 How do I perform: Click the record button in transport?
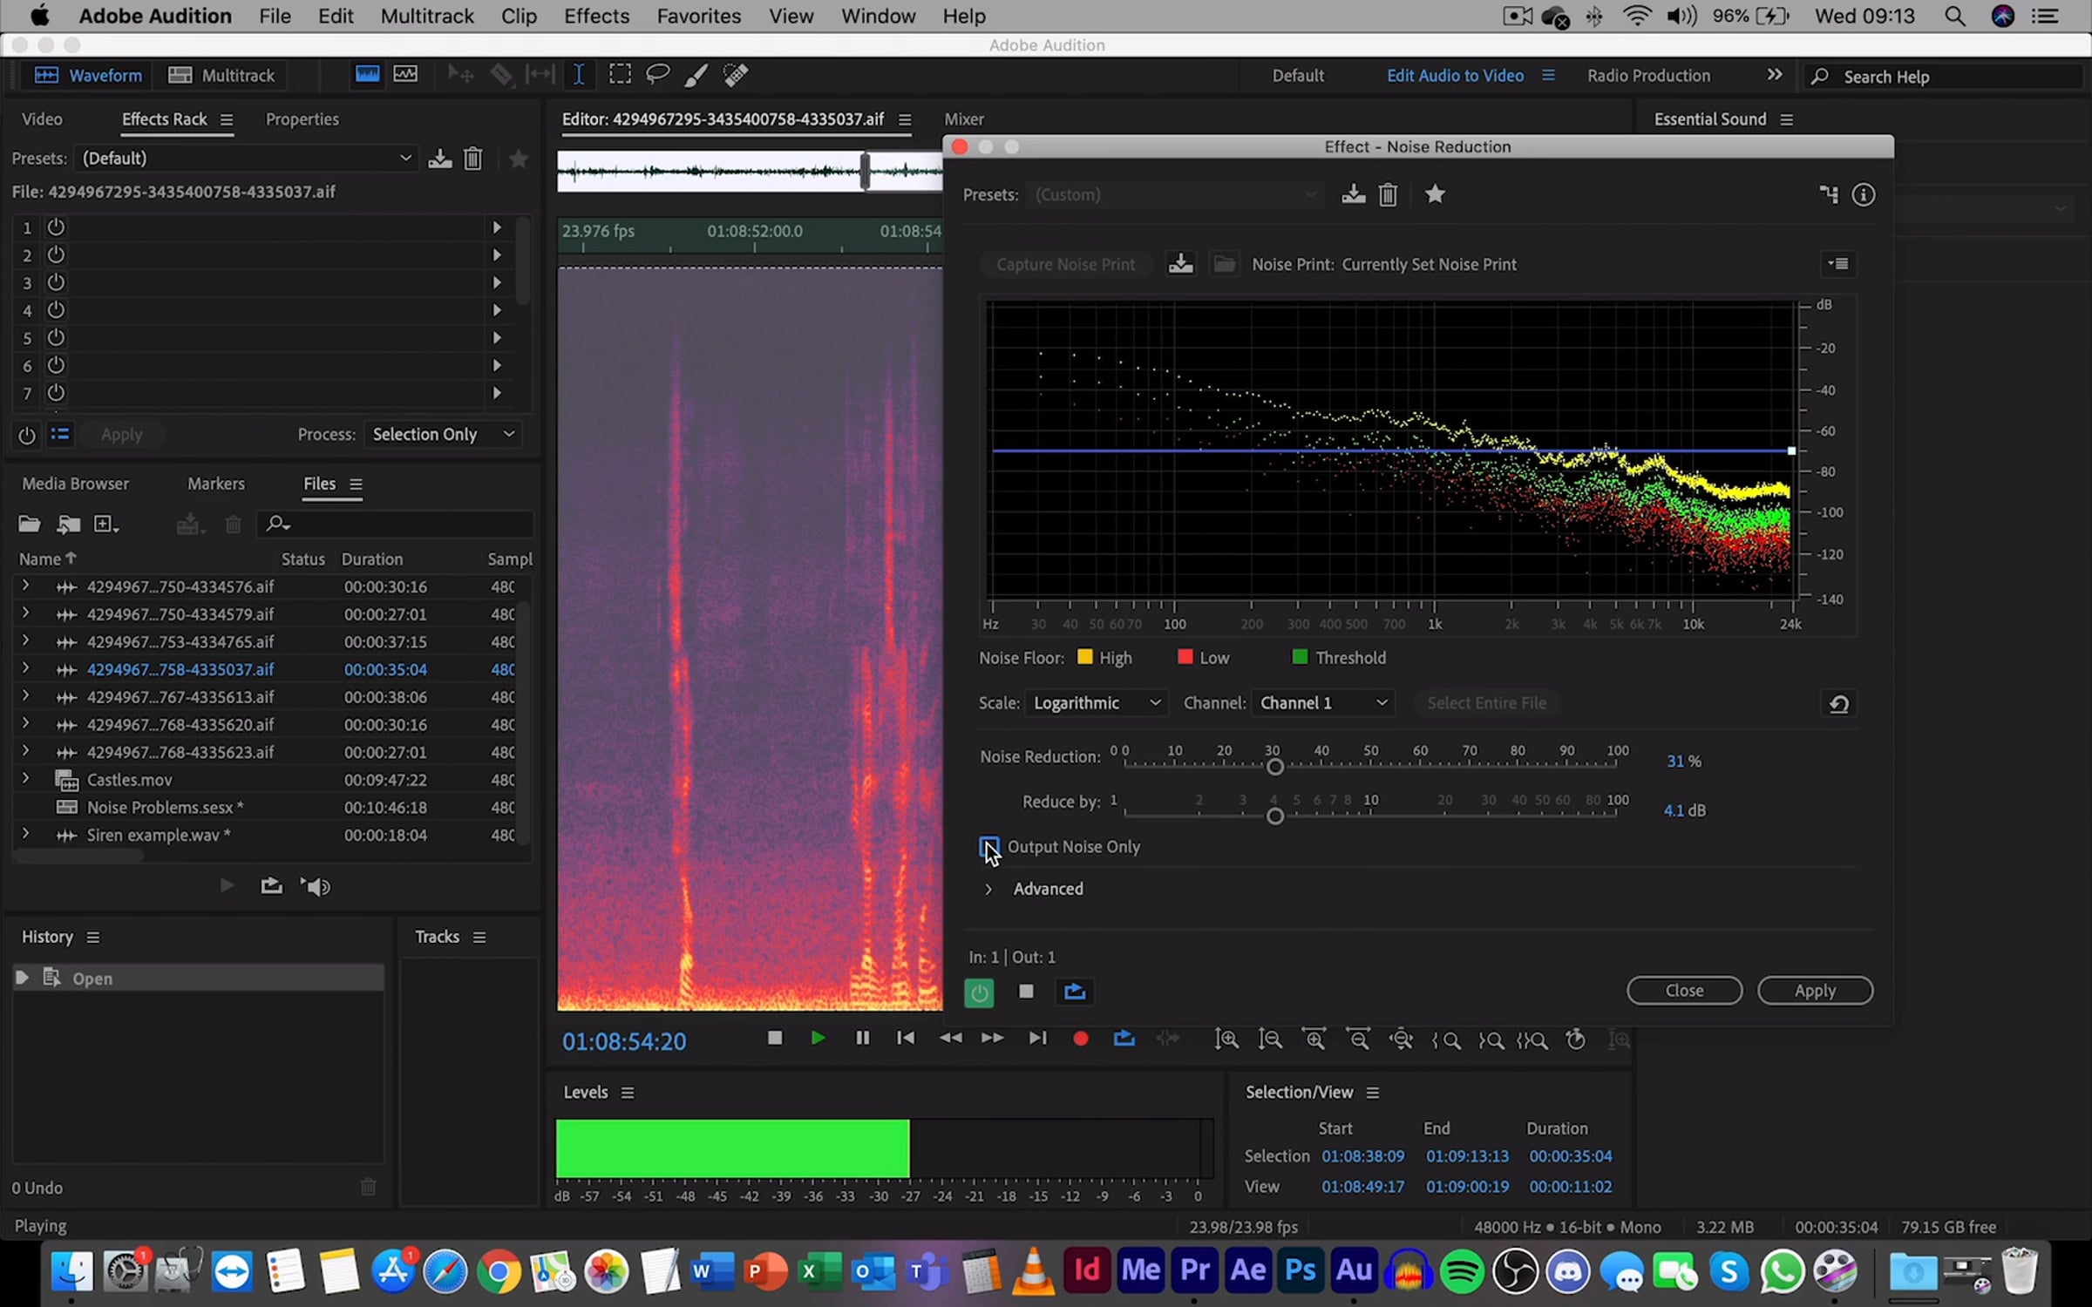(x=1081, y=1039)
